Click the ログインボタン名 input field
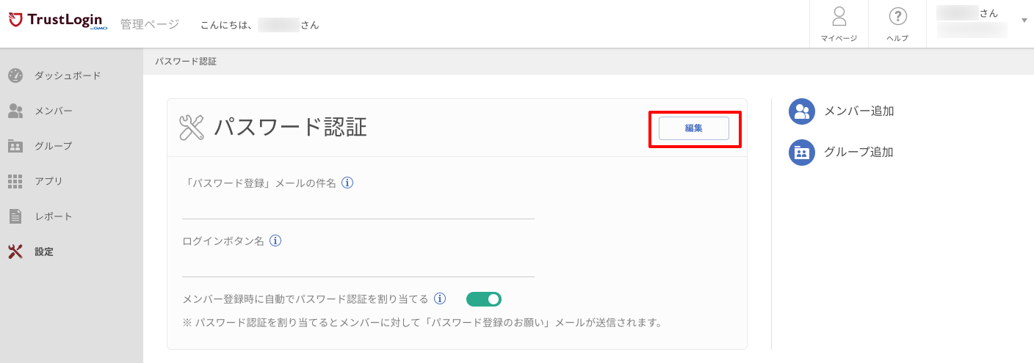 click(358, 264)
